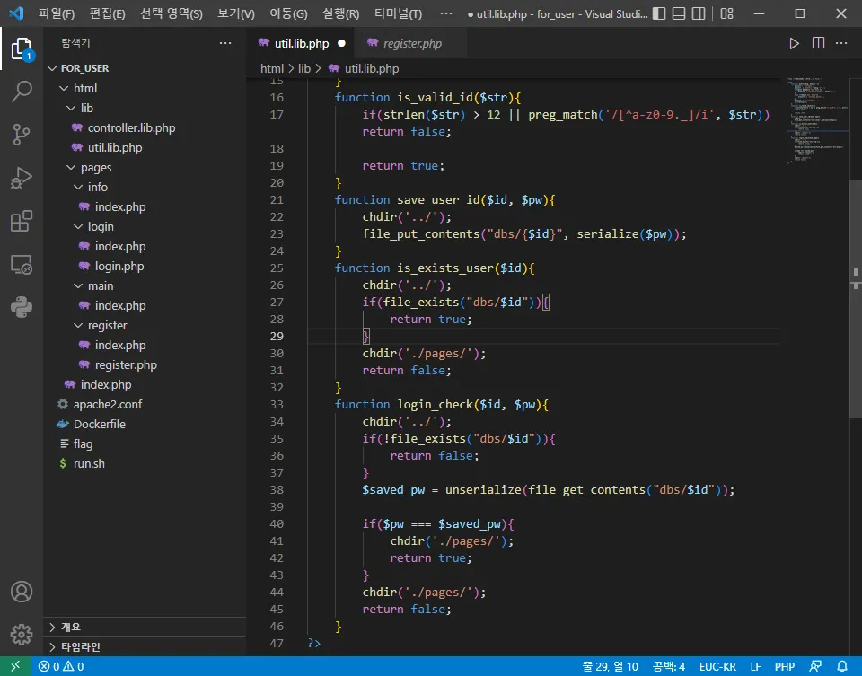Split the editor to the right

(x=818, y=43)
